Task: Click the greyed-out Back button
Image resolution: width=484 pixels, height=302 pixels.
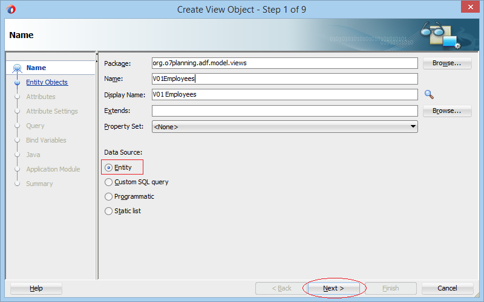Action: (x=281, y=289)
